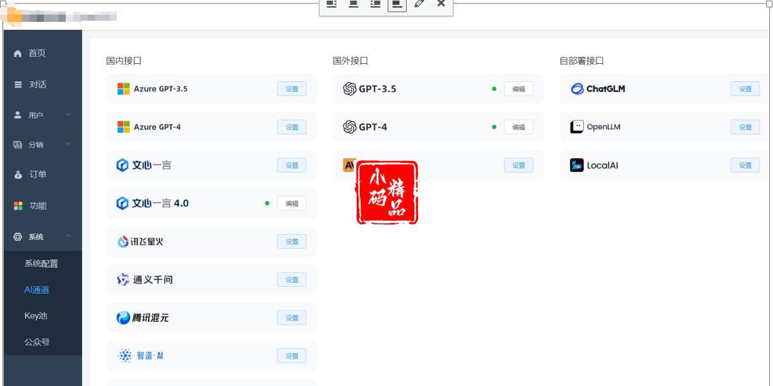Click the ChatGLM logo icon
Screen dimensions: 773x386
(x=577, y=89)
